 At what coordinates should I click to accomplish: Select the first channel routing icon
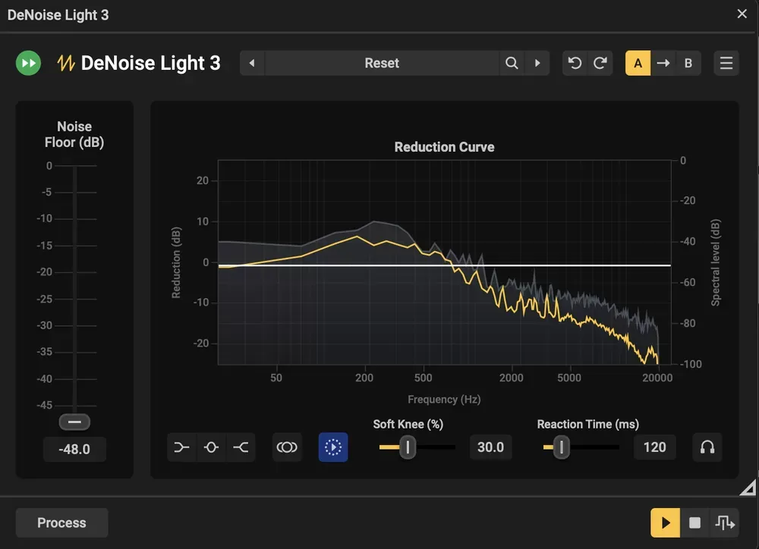click(x=181, y=447)
